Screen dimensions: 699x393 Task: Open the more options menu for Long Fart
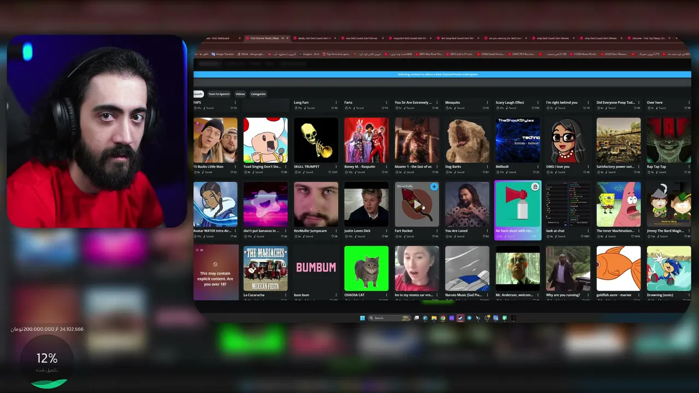336,103
